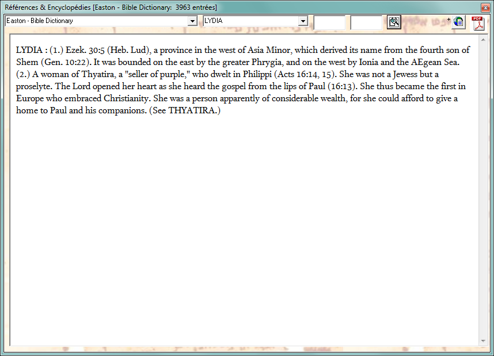The height and width of the screenshot is (356, 494).
Task: Focus the second empty input field
Action: (x=366, y=22)
